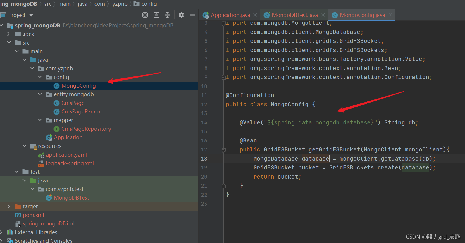Image resolution: width=465 pixels, height=243 pixels.
Task: Click the target folder icon
Action: point(18,206)
